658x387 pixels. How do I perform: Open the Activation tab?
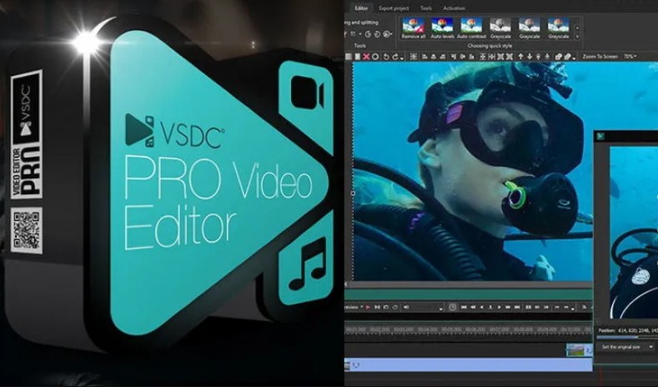coord(454,8)
